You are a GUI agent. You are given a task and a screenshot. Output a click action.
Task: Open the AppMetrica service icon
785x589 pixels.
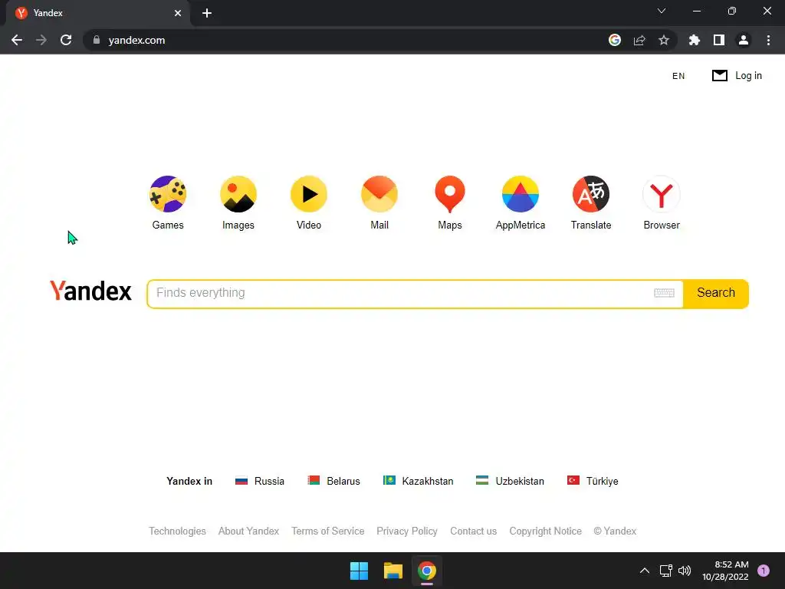tap(521, 194)
